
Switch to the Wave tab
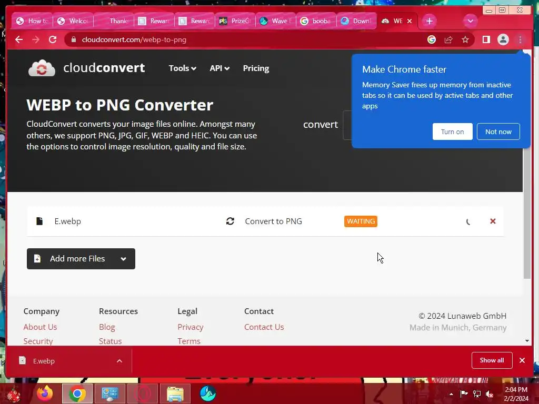click(276, 21)
